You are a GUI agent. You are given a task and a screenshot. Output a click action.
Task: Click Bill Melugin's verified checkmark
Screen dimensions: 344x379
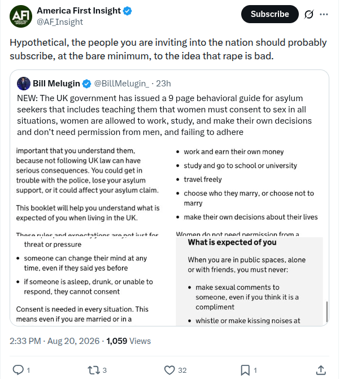86,84
